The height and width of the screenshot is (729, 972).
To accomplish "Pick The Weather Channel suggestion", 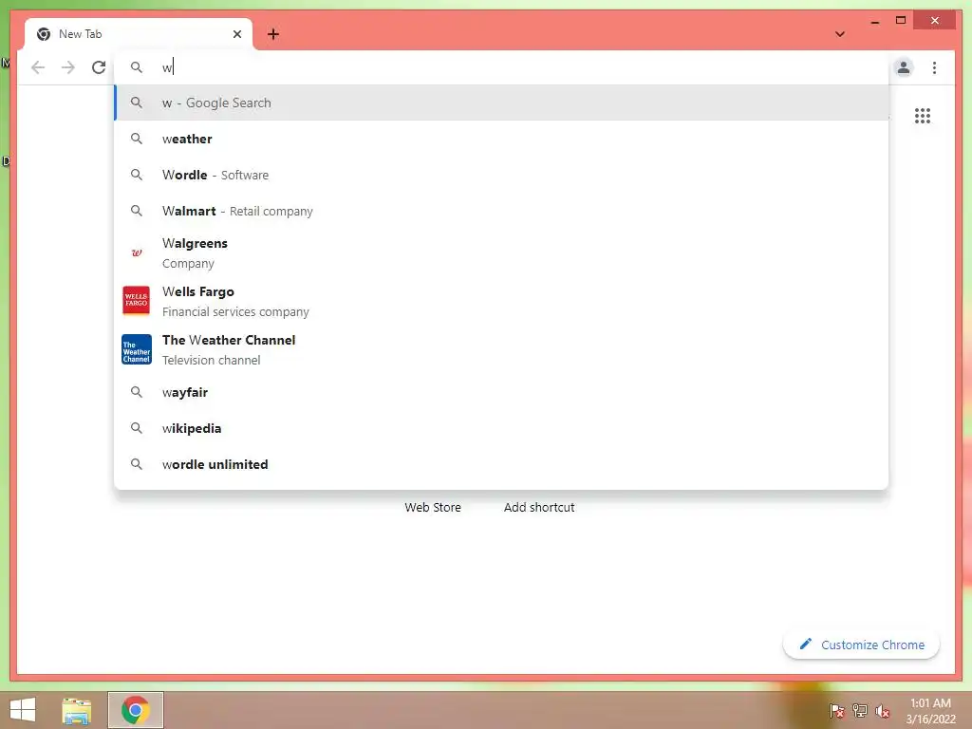I will [501, 349].
